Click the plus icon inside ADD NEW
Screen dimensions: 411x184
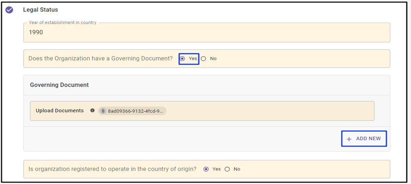coord(349,139)
